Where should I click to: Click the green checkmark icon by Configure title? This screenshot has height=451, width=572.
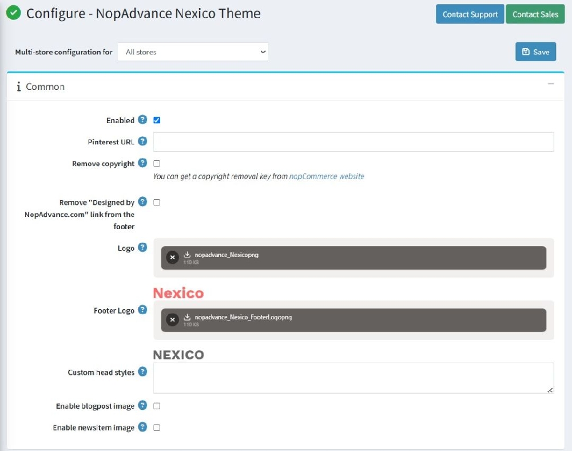click(x=14, y=13)
